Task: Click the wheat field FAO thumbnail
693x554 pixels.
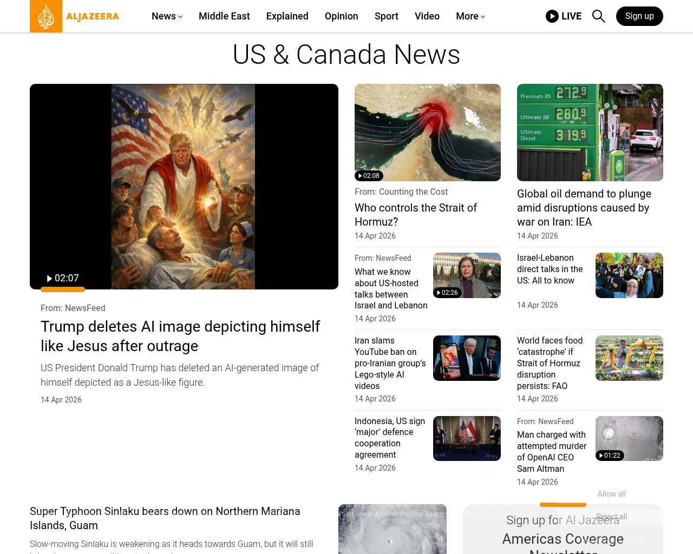Action: (629, 358)
